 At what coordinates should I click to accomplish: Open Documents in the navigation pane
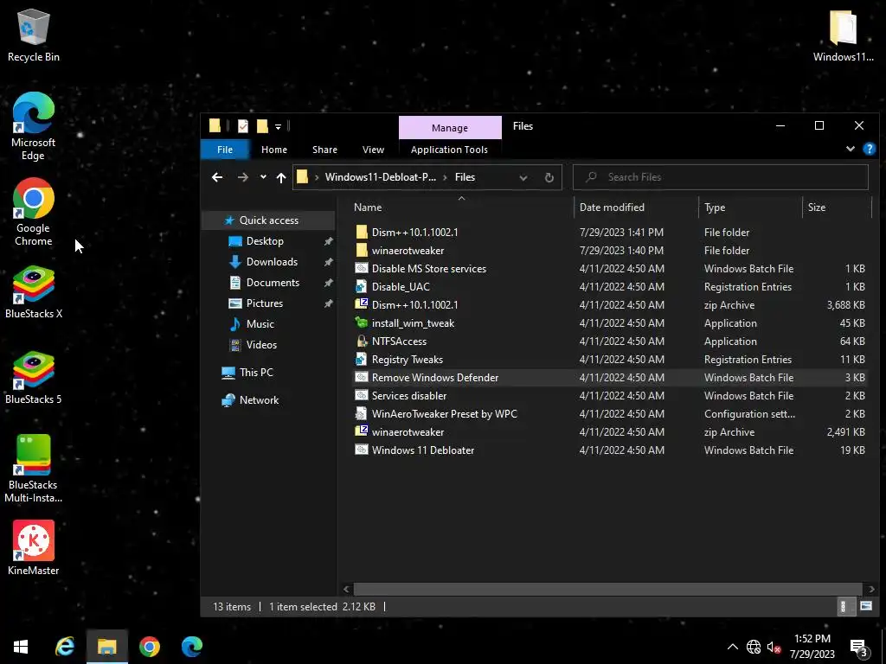(x=273, y=283)
